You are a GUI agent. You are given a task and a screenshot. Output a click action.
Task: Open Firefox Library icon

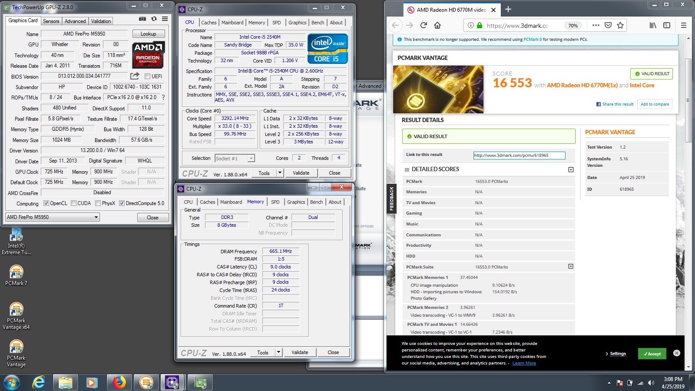click(x=653, y=25)
